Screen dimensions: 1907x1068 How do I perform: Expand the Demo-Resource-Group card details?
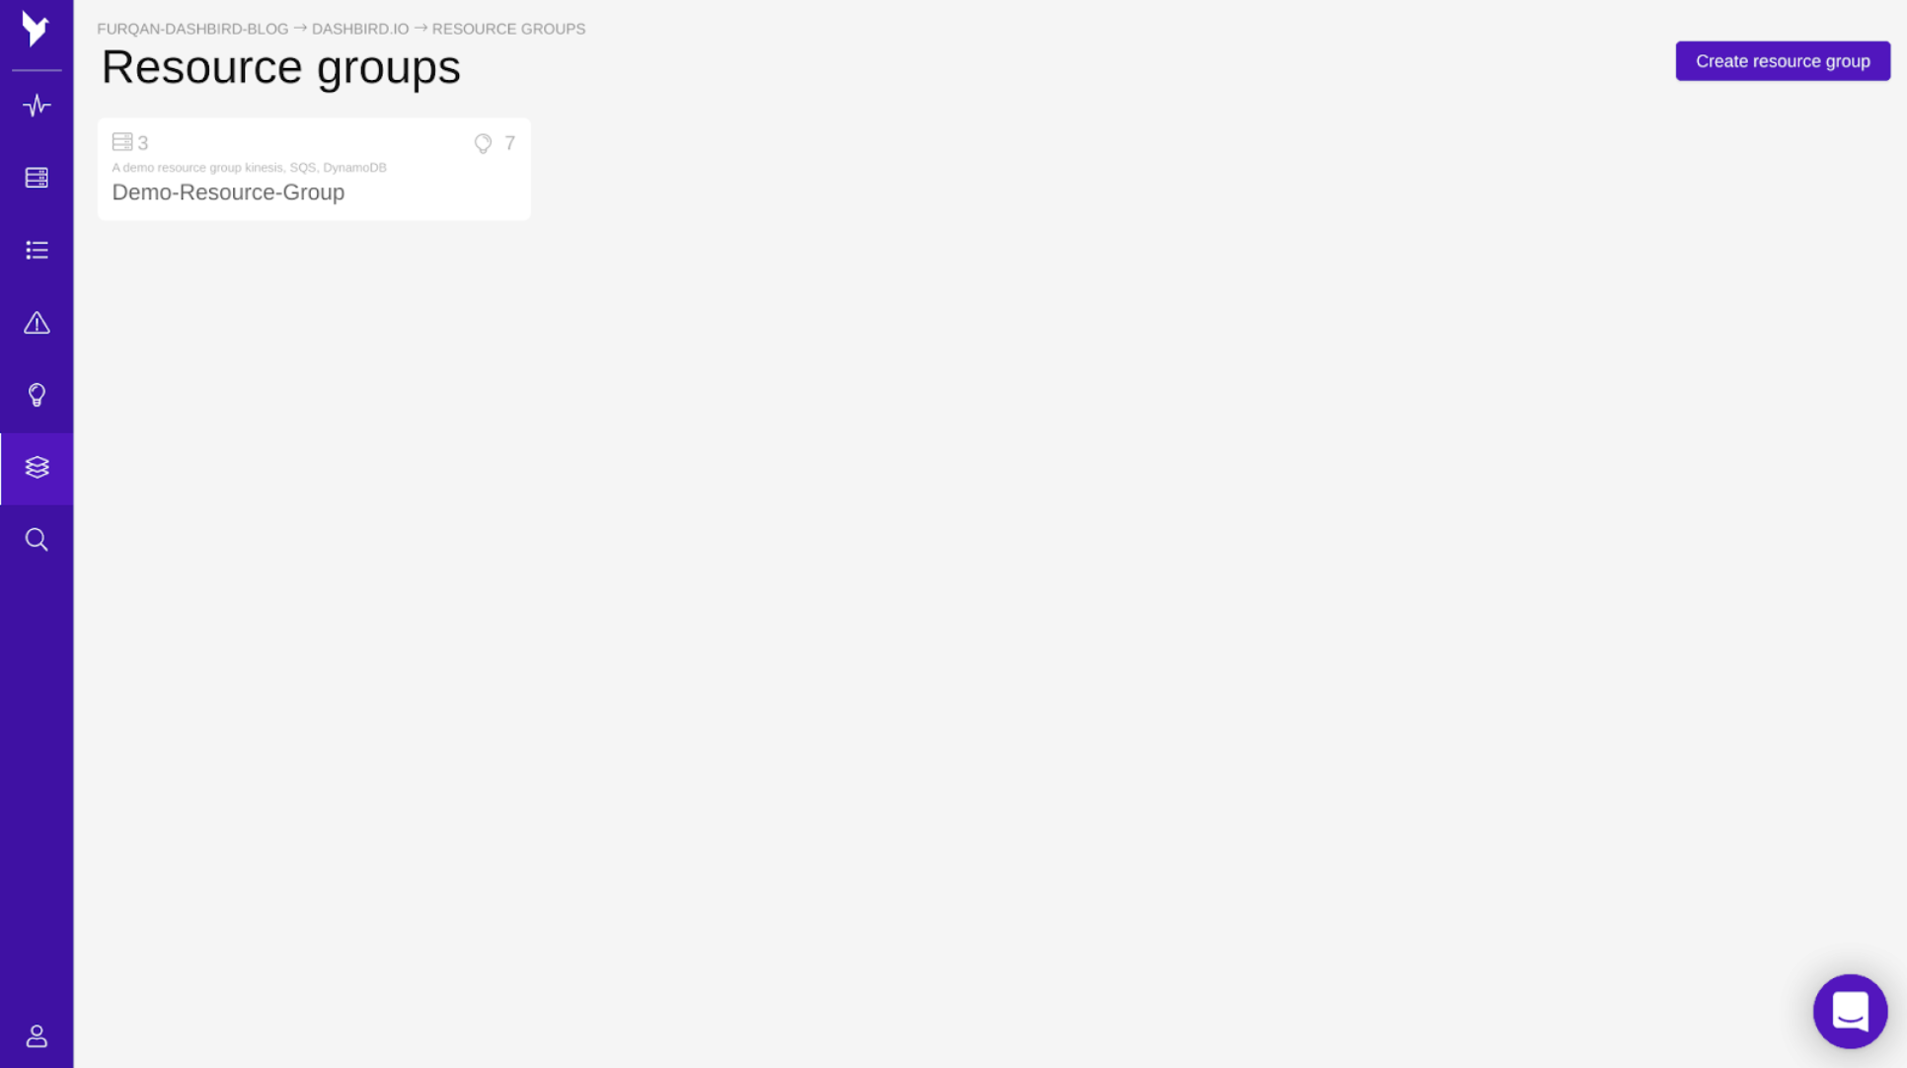tap(228, 192)
